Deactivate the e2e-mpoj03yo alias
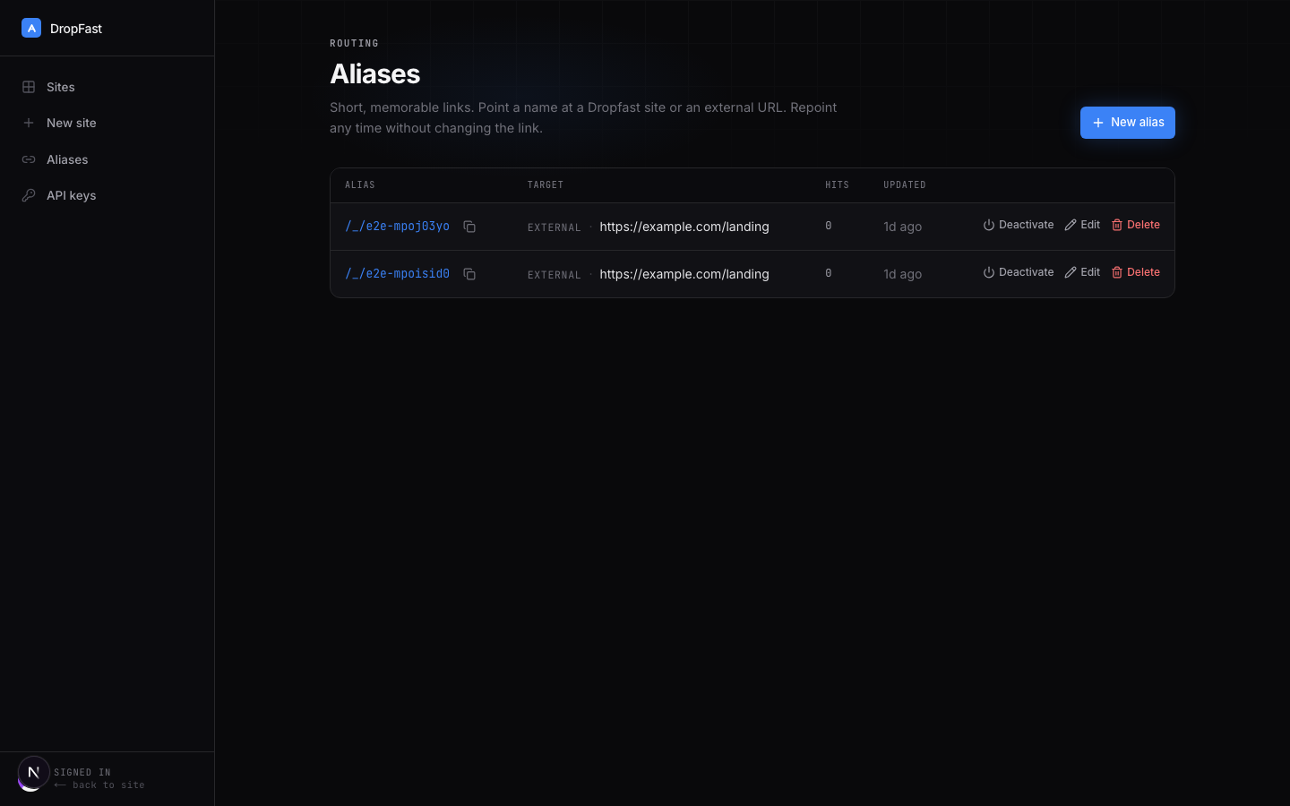The image size is (1290, 806). [1019, 225]
